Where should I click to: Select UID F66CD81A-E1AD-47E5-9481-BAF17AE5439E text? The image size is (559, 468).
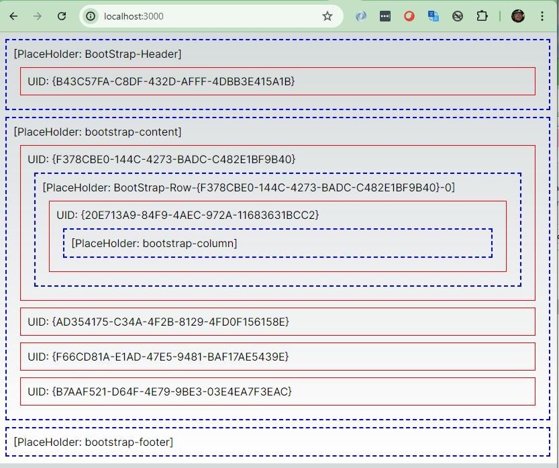pos(158,357)
